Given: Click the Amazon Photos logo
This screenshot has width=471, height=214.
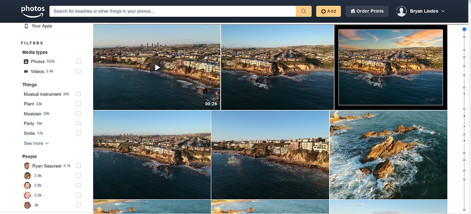Looking at the screenshot, I should [33, 11].
